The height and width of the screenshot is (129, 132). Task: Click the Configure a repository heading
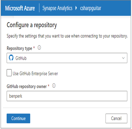(x=32, y=25)
